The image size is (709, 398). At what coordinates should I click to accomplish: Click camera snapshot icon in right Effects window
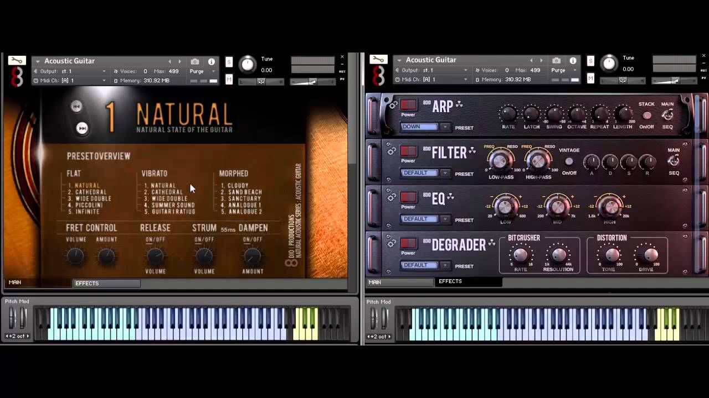[x=556, y=60]
